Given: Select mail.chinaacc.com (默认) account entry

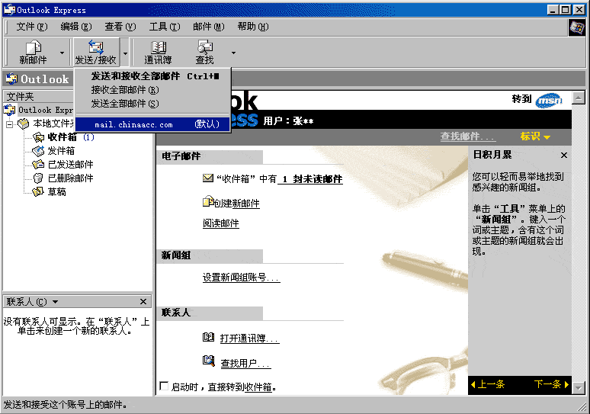Looking at the screenshot, I should [152, 124].
